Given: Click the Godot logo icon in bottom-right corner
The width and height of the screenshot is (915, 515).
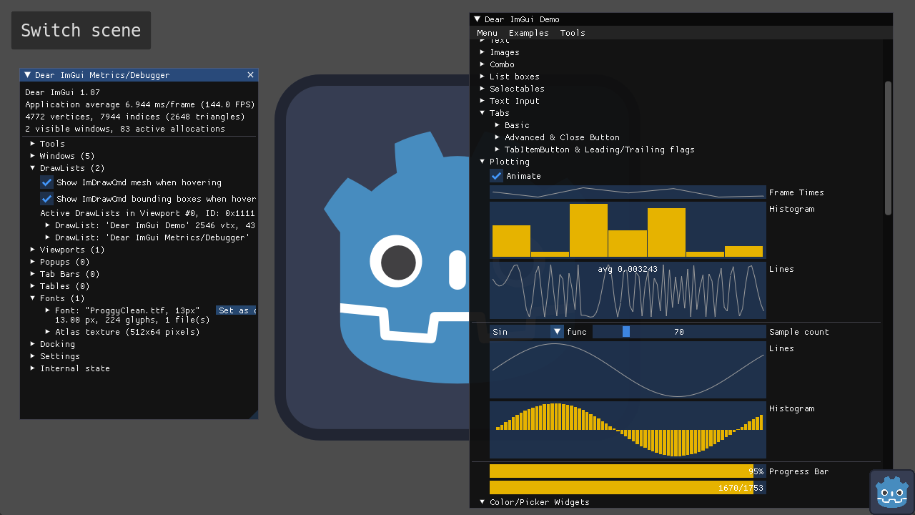Looking at the screenshot, I should [891, 491].
